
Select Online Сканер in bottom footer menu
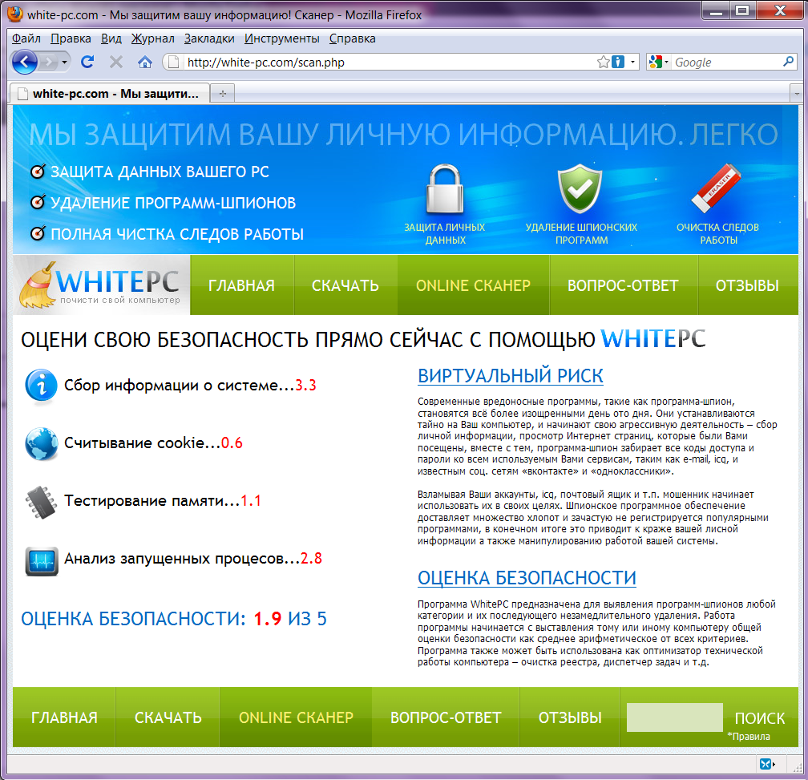tap(297, 717)
